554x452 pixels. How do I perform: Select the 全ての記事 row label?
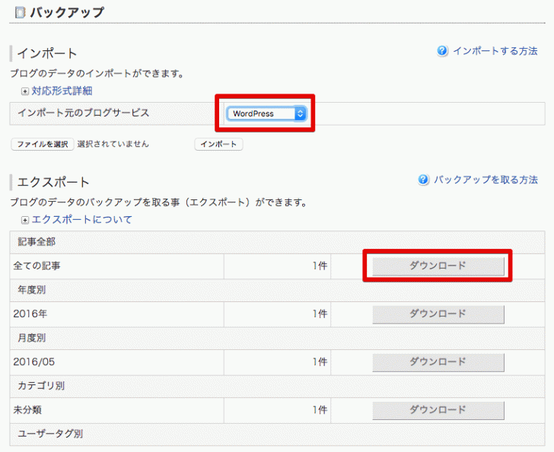[x=37, y=266]
